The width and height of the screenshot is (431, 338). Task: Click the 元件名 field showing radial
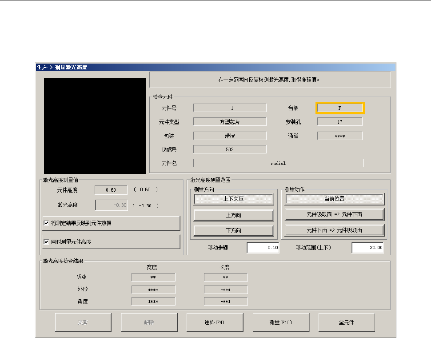[x=279, y=163]
